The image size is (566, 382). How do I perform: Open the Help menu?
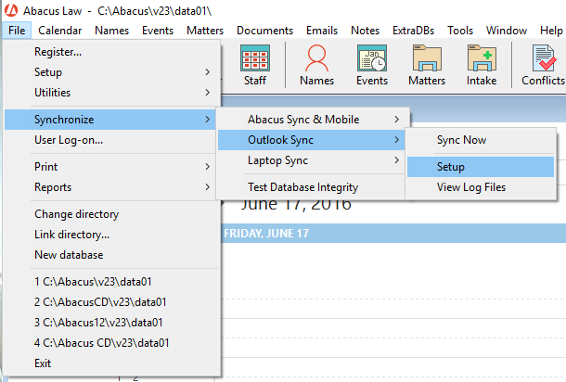click(551, 31)
